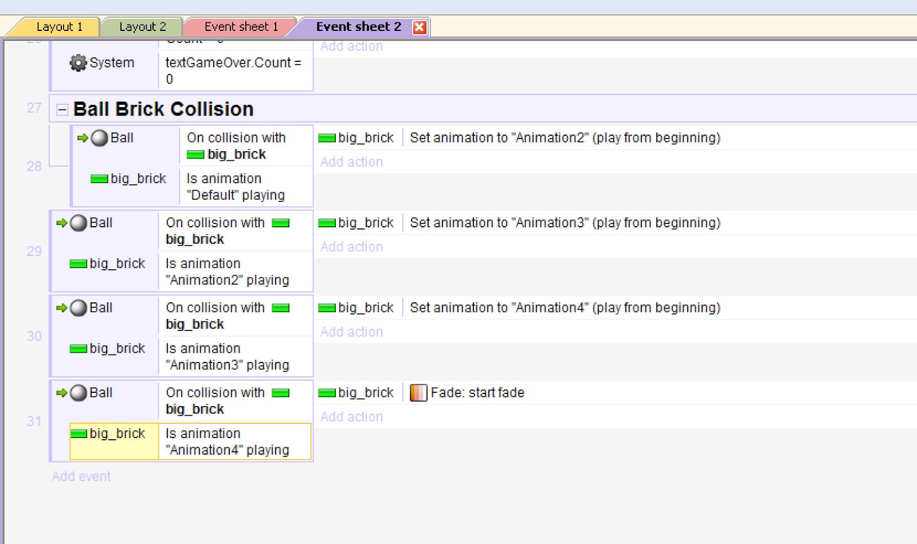Click the System gear icon

pos(78,63)
